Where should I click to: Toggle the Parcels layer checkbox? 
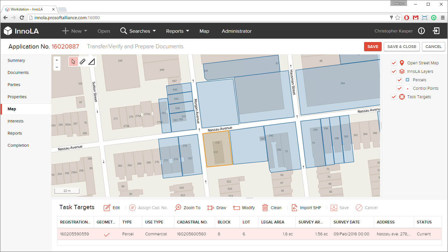(x=399, y=80)
